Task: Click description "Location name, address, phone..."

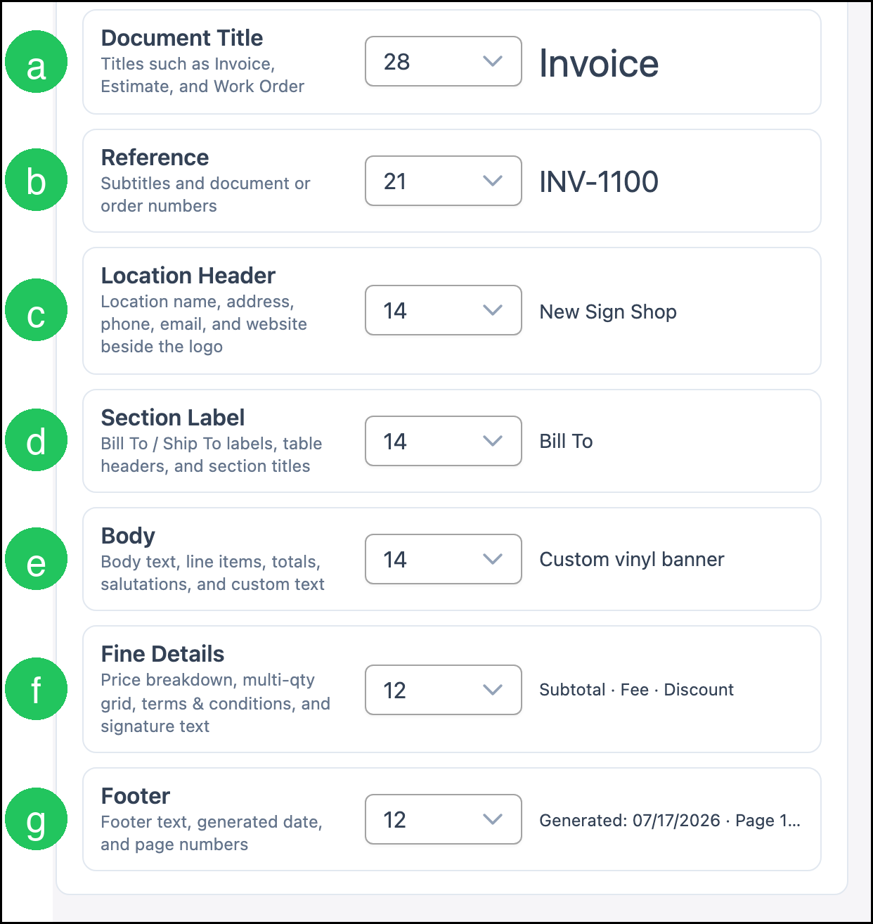Action: [x=204, y=324]
